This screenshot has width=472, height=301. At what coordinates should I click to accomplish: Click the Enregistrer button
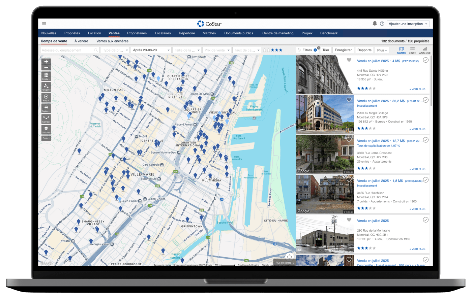pos(343,50)
